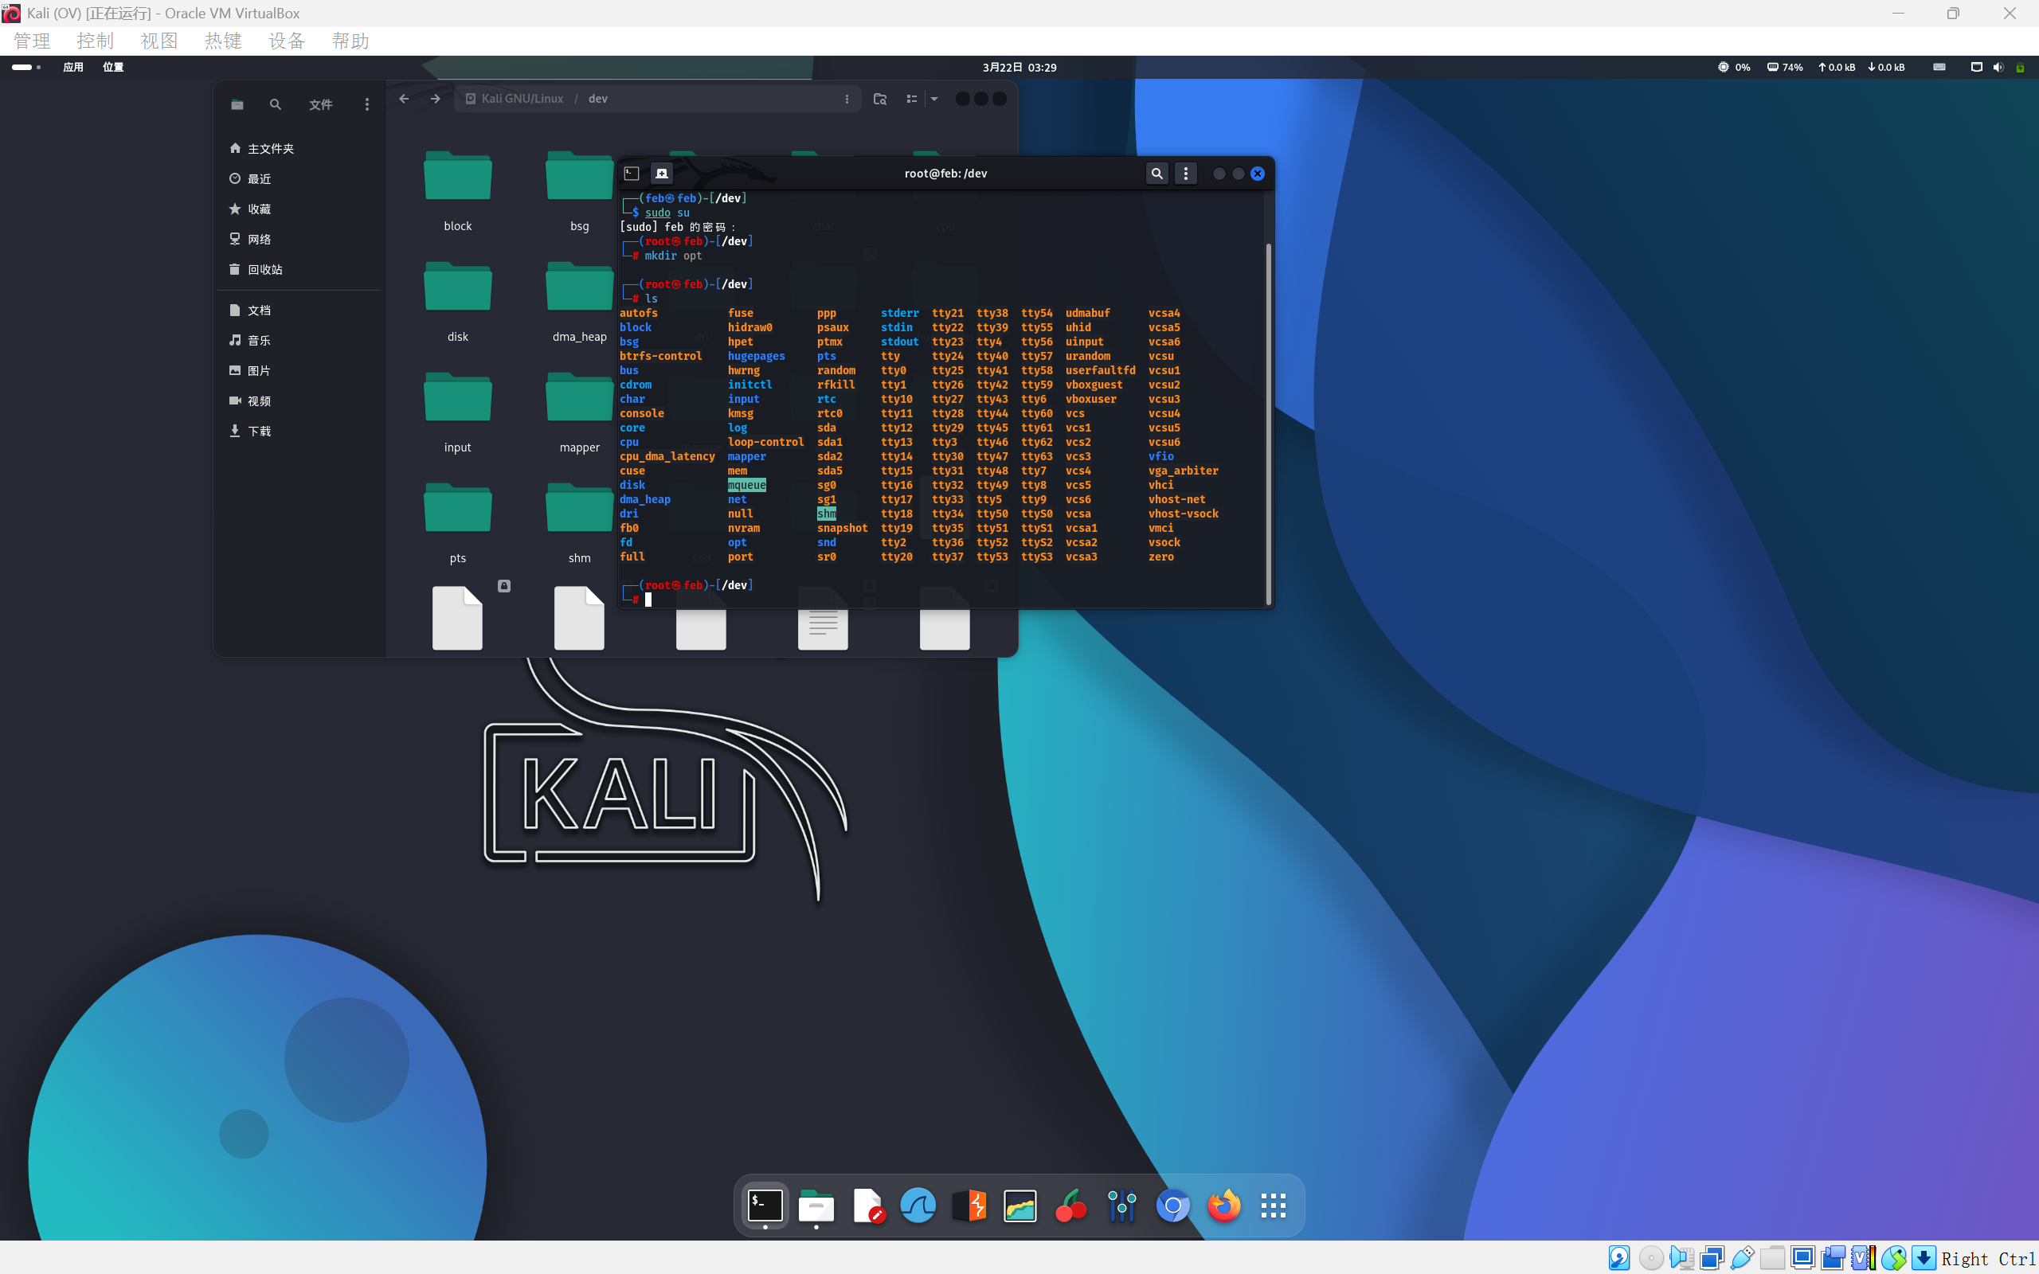Open Burp Suite from the dock
The image size is (2039, 1274).
pyautogui.click(x=969, y=1206)
